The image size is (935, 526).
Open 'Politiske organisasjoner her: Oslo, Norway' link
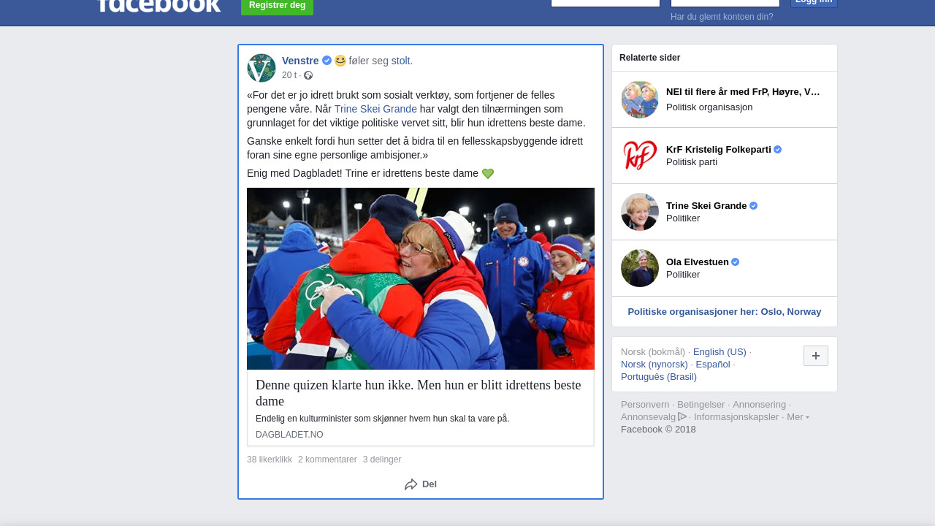[725, 312]
